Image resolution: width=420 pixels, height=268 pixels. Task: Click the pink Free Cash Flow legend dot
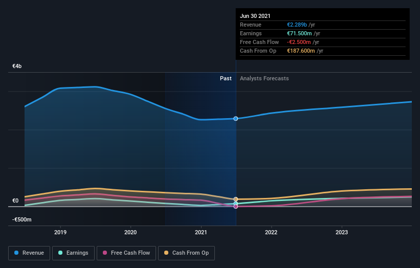[x=105, y=253]
